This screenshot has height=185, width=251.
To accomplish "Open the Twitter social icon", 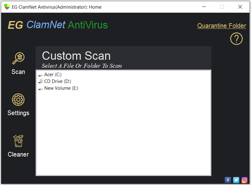I will click(x=236, y=180).
